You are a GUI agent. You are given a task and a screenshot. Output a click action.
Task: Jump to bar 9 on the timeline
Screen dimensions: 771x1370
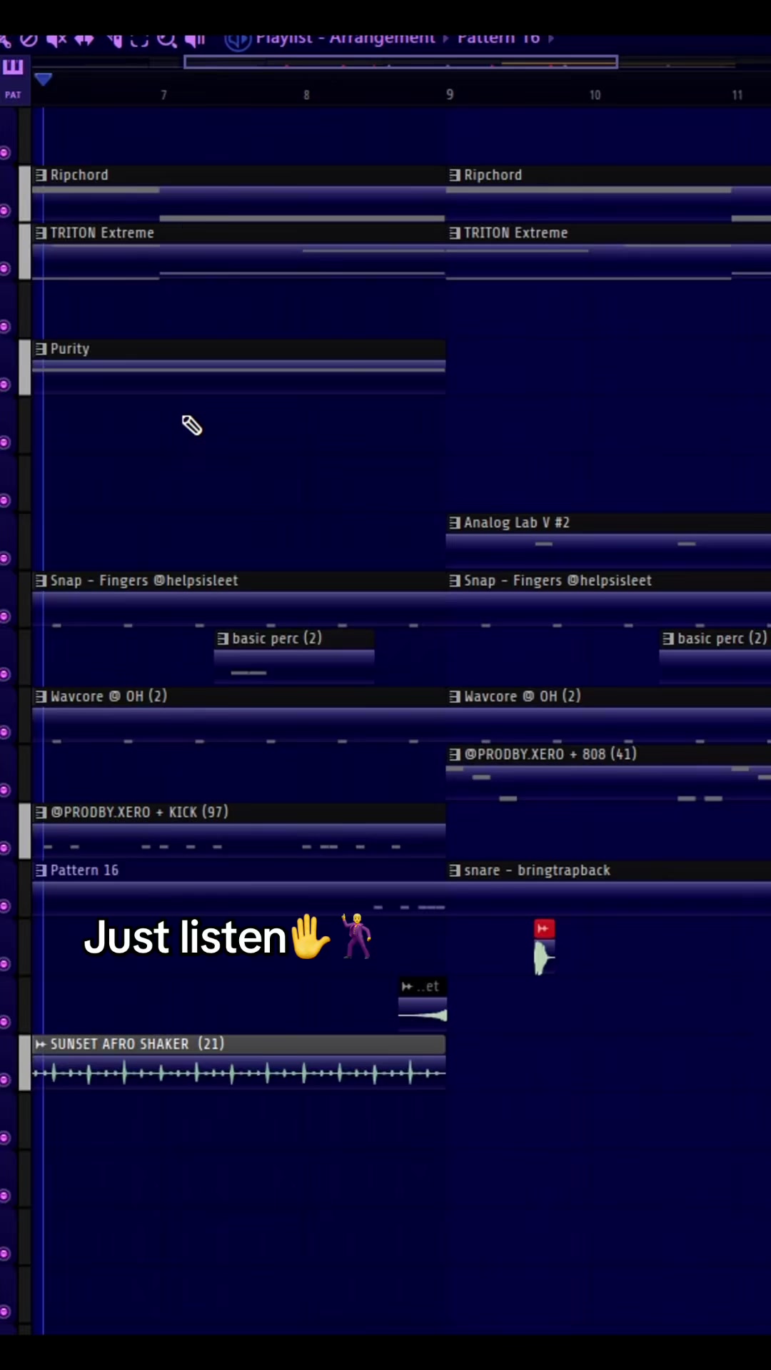450,95
